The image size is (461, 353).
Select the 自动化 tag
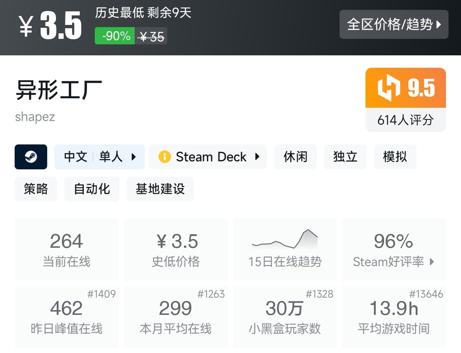point(92,189)
